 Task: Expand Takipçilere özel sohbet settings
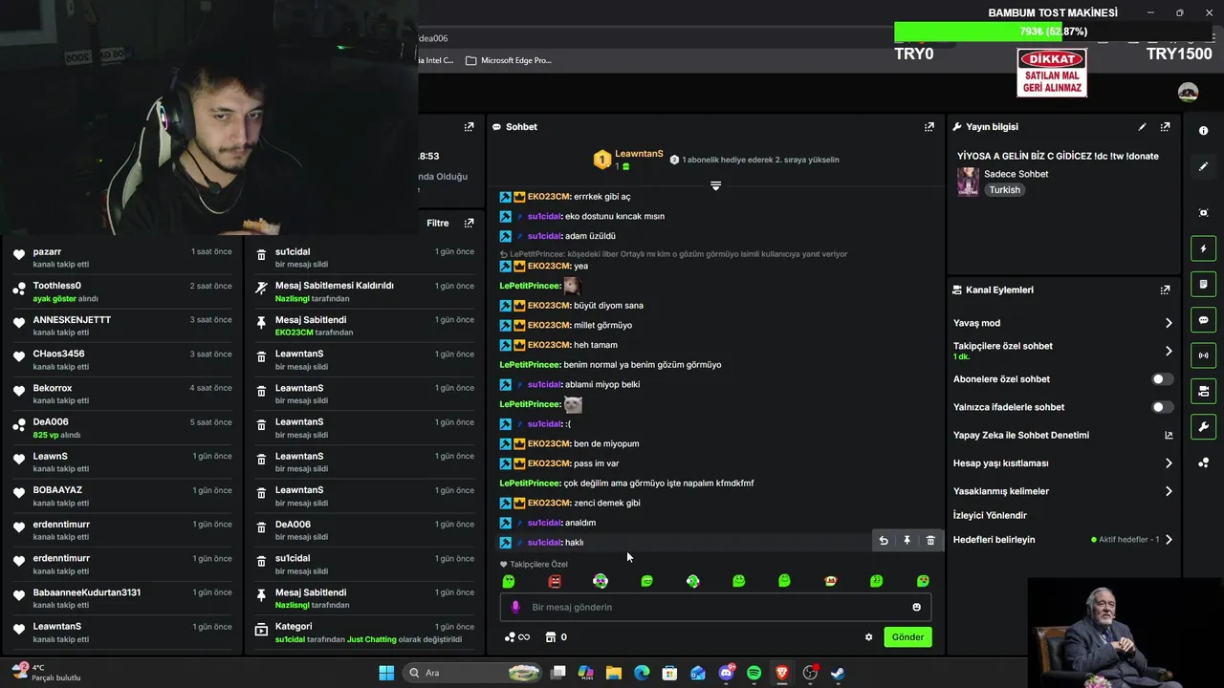tap(1169, 351)
